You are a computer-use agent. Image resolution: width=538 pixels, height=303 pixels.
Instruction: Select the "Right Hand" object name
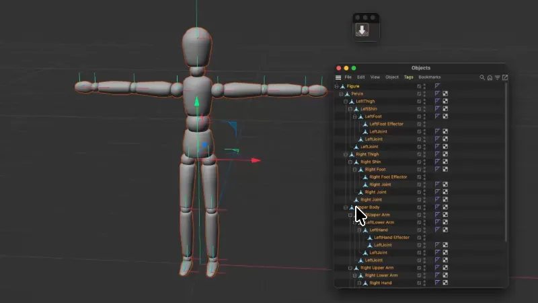click(x=381, y=283)
